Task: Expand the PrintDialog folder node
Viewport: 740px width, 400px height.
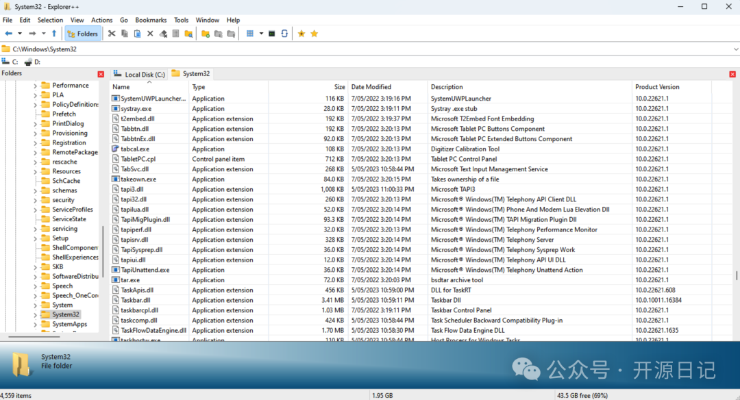Action: coord(35,124)
